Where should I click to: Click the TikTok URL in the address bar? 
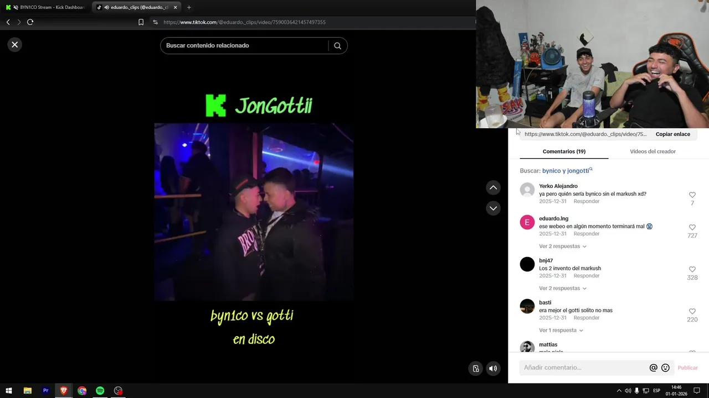(244, 22)
